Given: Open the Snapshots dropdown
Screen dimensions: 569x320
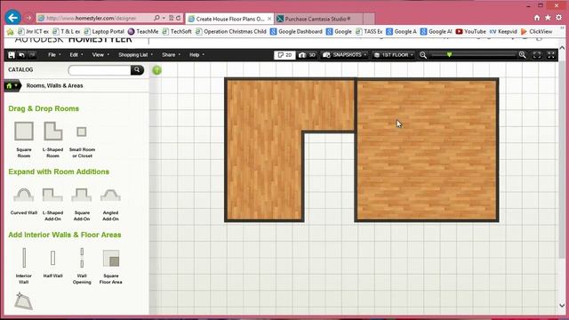Looking at the screenshot, I should [x=344, y=55].
